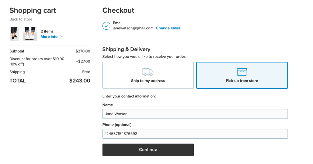Expand cart details chevron next to More info
Viewport: 313px width, 164px height.
tap(62, 36)
